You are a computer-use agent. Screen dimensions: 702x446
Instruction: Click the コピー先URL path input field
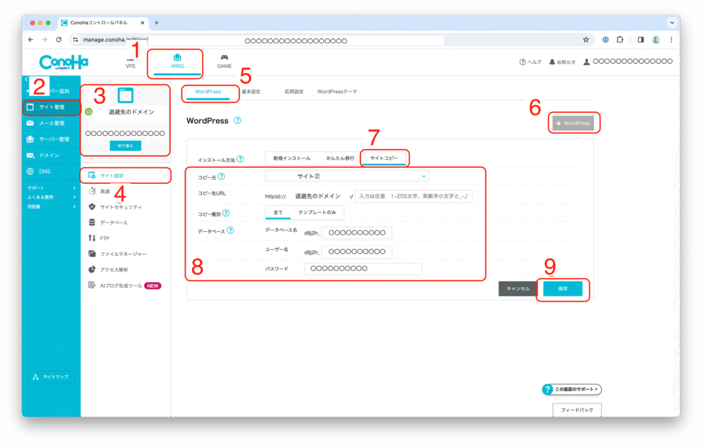pos(413,196)
